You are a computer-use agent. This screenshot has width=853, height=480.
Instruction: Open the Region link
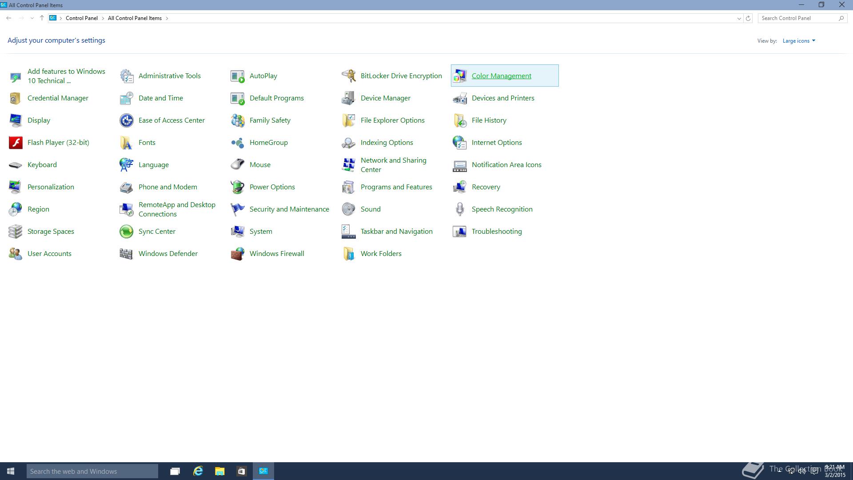[x=38, y=209]
